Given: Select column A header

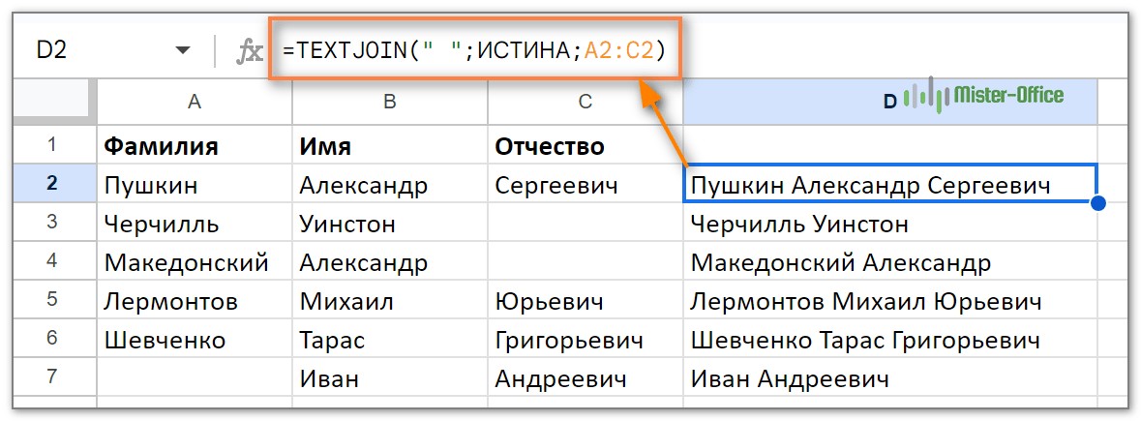Looking at the screenshot, I should coord(195,102).
